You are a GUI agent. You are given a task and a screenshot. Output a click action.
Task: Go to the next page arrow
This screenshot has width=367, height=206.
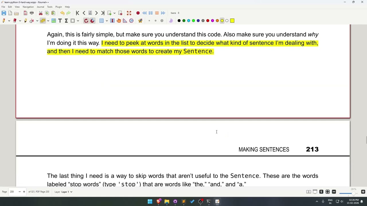click(x=96, y=13)
